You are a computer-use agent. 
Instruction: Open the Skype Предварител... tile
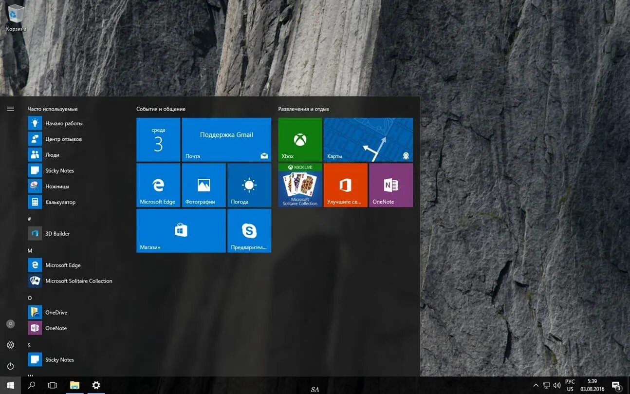(x=249, y=230)
